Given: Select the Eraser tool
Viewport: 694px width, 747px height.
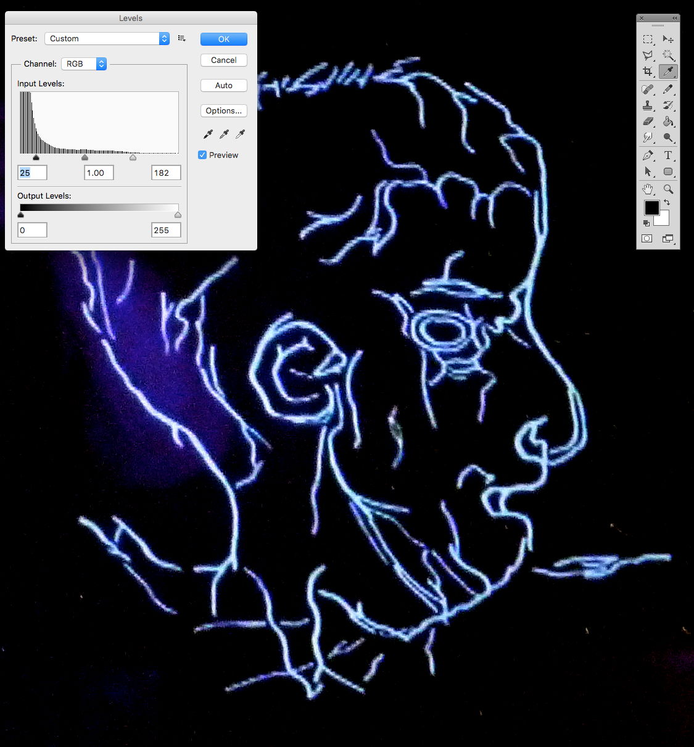Looking at the screenshot, I should [x=648, y=122].
